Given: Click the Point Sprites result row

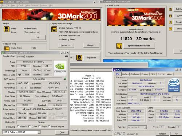Looking at the screenshot, I should (x=96, y=121).
